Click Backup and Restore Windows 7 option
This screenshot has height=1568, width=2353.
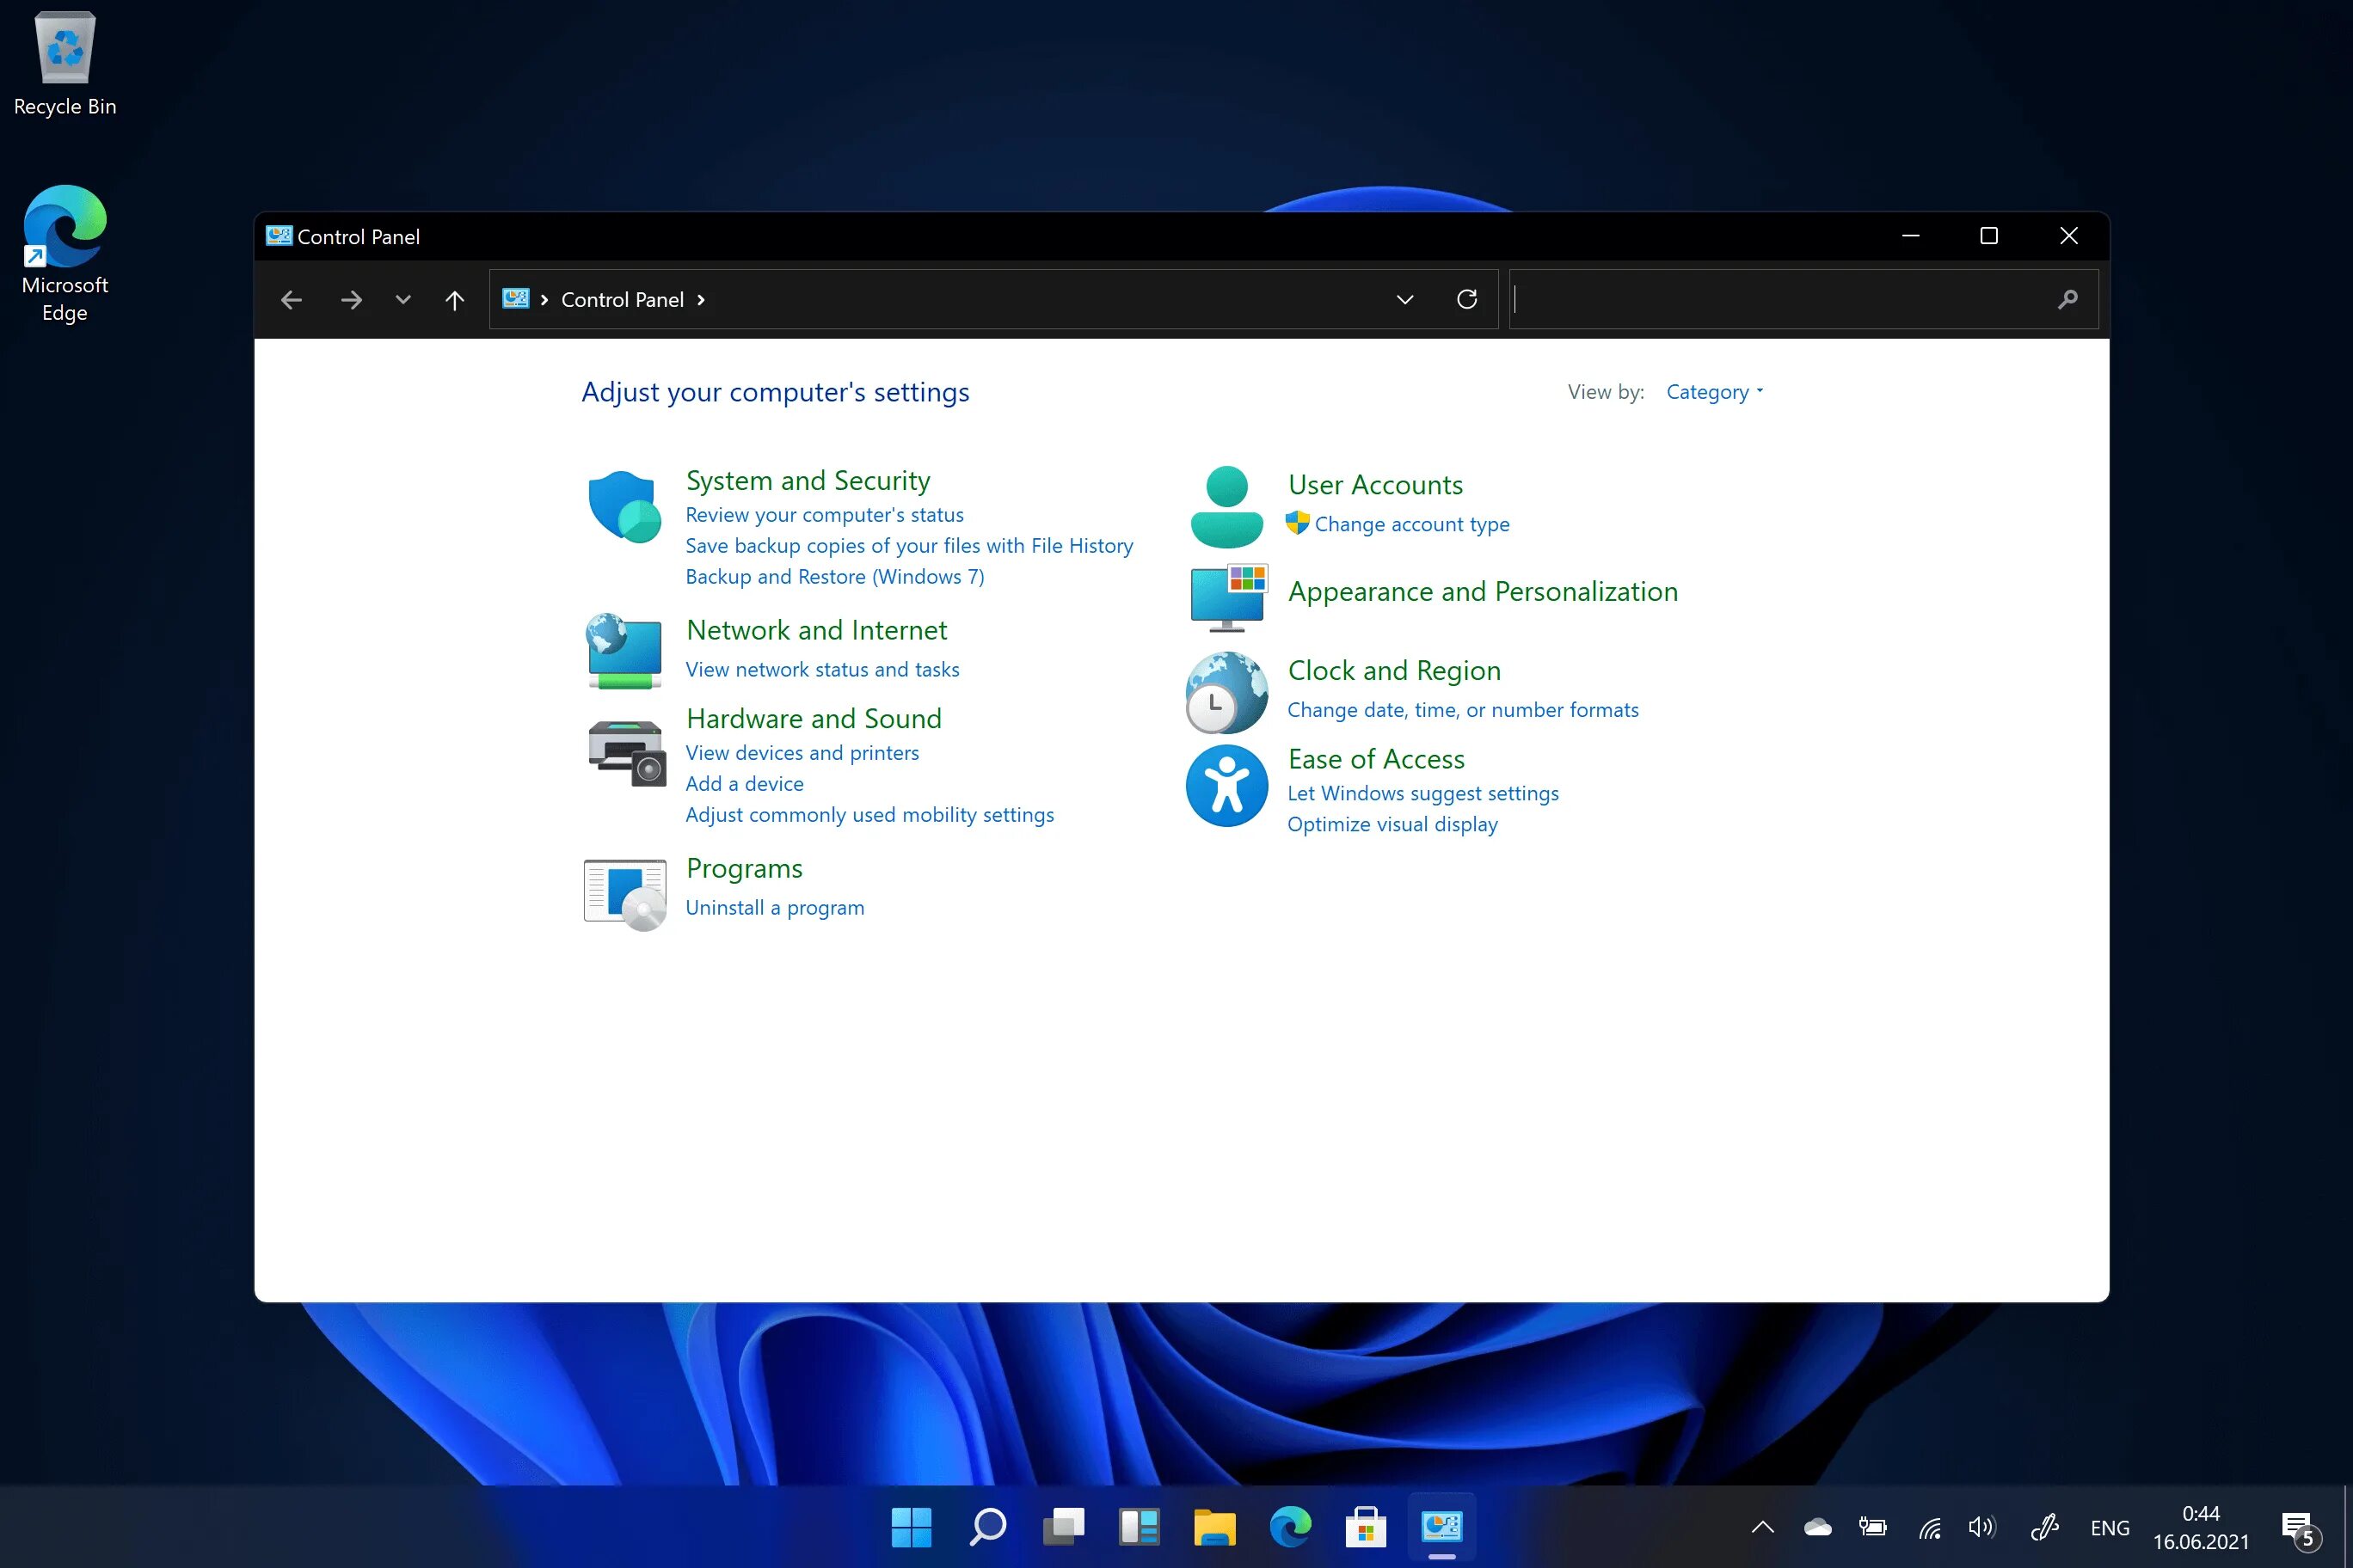pos(833,574)
